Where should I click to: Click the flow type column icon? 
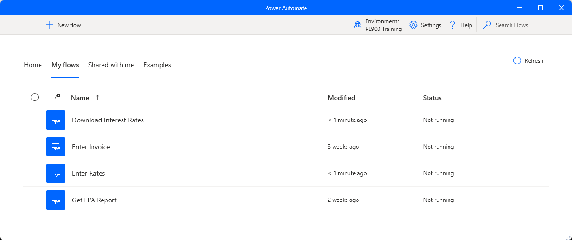pyautogui.click(x=56, y=97)
